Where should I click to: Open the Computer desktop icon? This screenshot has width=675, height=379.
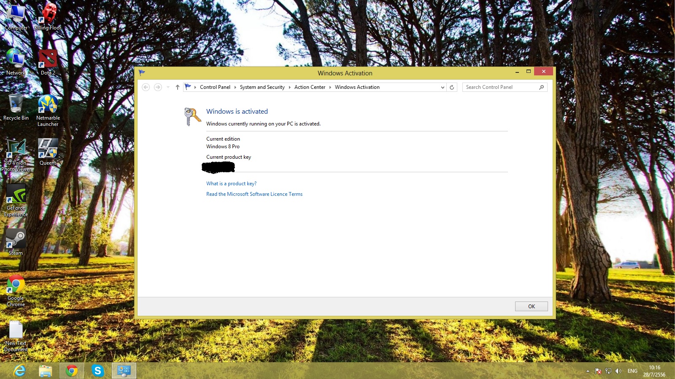tap(16, 18)
